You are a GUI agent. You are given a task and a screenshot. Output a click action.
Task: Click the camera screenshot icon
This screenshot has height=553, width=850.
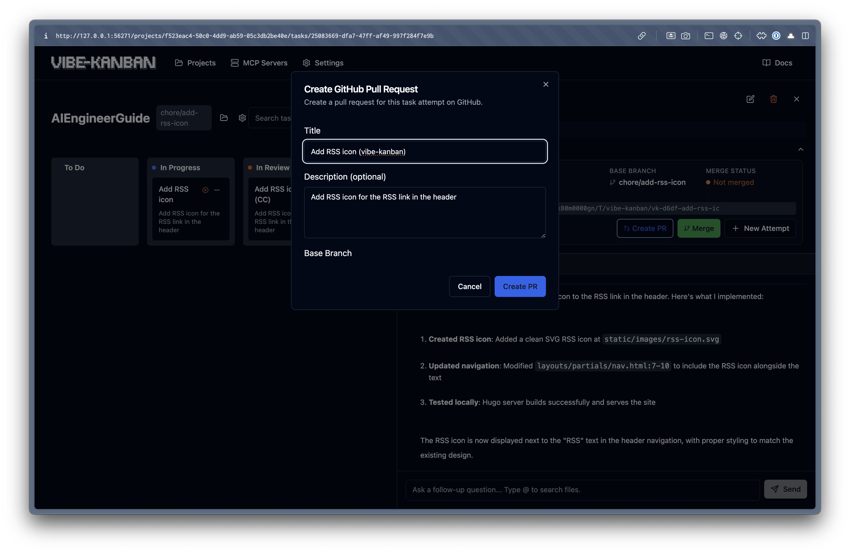click(685, 36)
